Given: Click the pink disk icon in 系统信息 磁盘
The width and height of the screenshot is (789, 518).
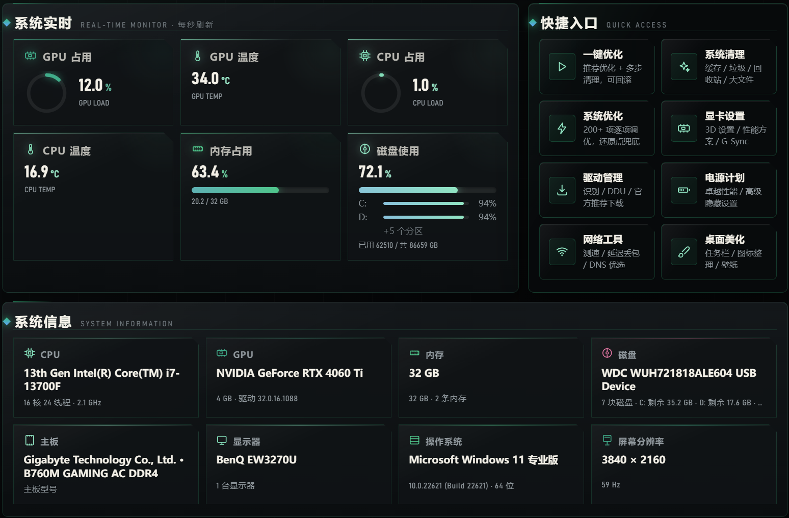Looking at the screenshot, I should point(607,353).
